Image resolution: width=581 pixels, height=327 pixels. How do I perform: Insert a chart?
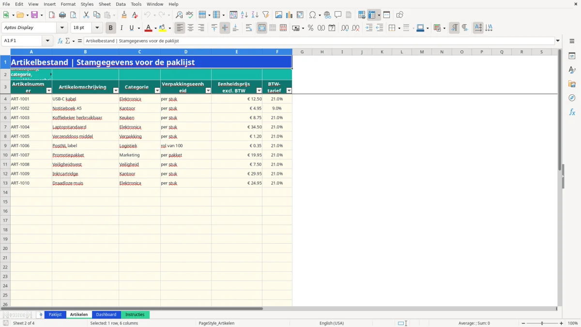click(x=290, y=15)
